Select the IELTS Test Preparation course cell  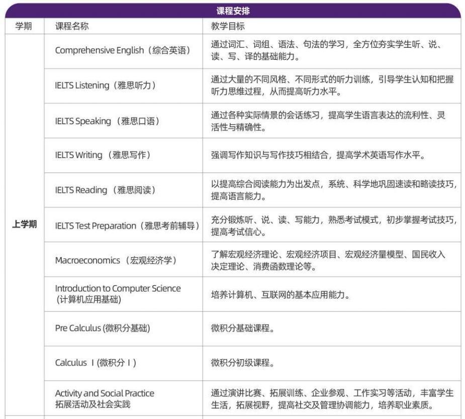(x=127, y=226)
